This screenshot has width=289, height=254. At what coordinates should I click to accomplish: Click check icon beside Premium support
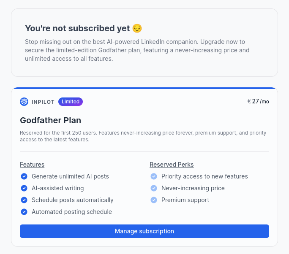[154, 200]
